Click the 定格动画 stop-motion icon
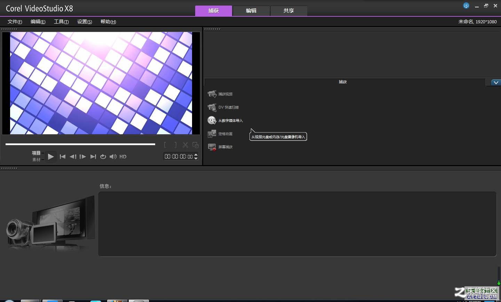 click(x=212, y=134)
